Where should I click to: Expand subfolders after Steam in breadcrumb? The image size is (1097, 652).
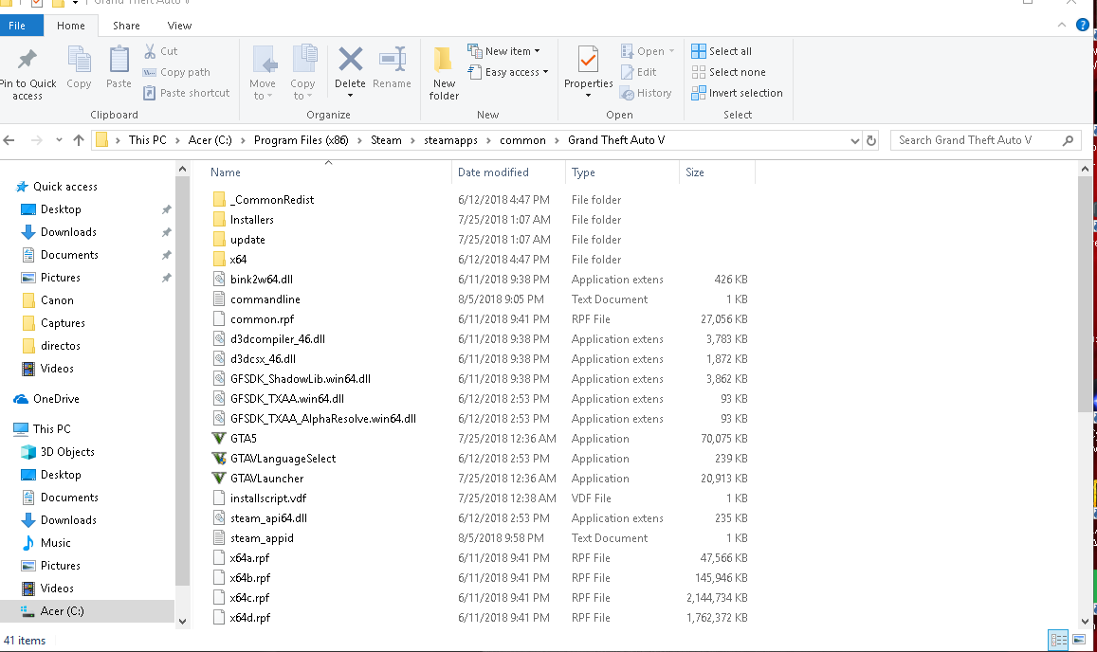(x=412, y=140)
